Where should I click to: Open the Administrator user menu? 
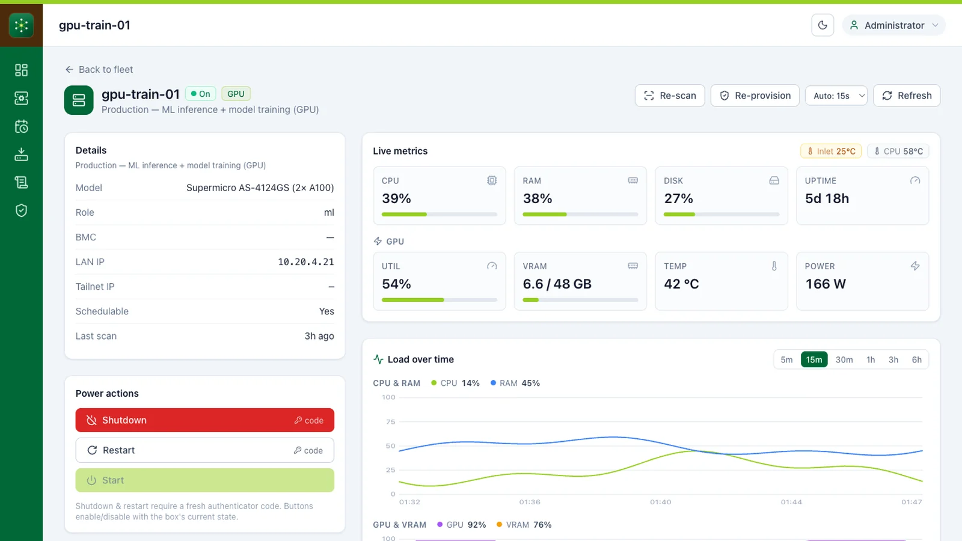click(x=894, y=25)
